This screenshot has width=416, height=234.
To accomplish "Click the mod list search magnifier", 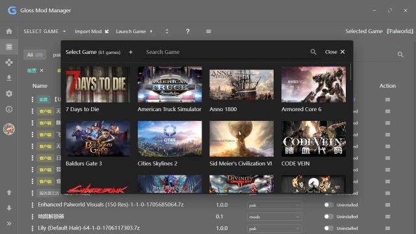I will (x=400, y=55).
